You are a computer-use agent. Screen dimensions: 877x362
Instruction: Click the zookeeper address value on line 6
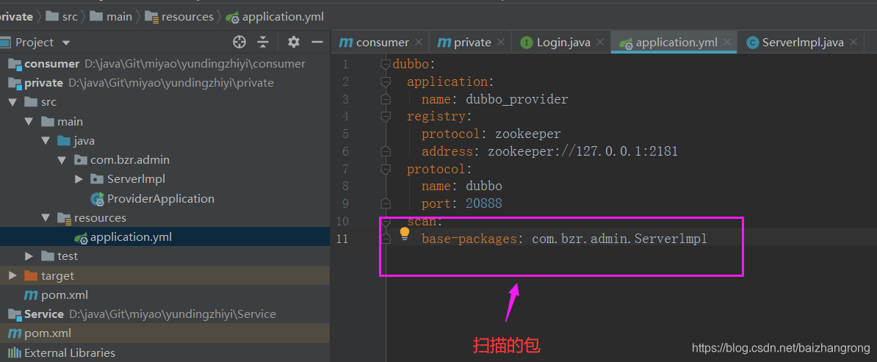582,151
